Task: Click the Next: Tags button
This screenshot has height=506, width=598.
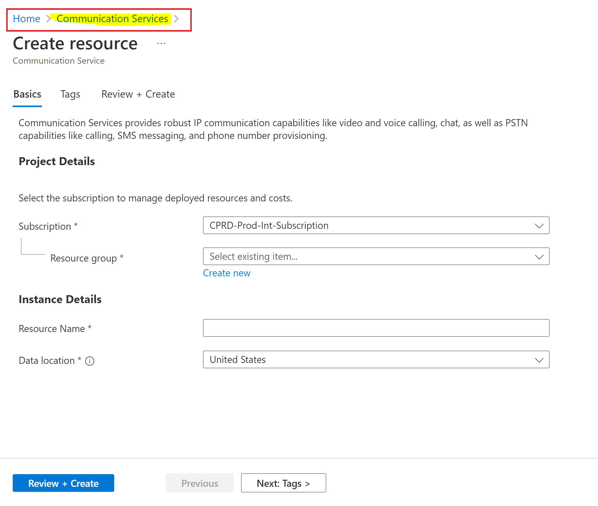Action: 283,483
